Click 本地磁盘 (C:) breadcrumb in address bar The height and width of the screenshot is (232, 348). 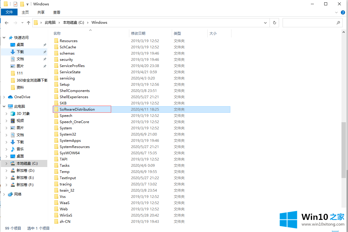(73, 22)
